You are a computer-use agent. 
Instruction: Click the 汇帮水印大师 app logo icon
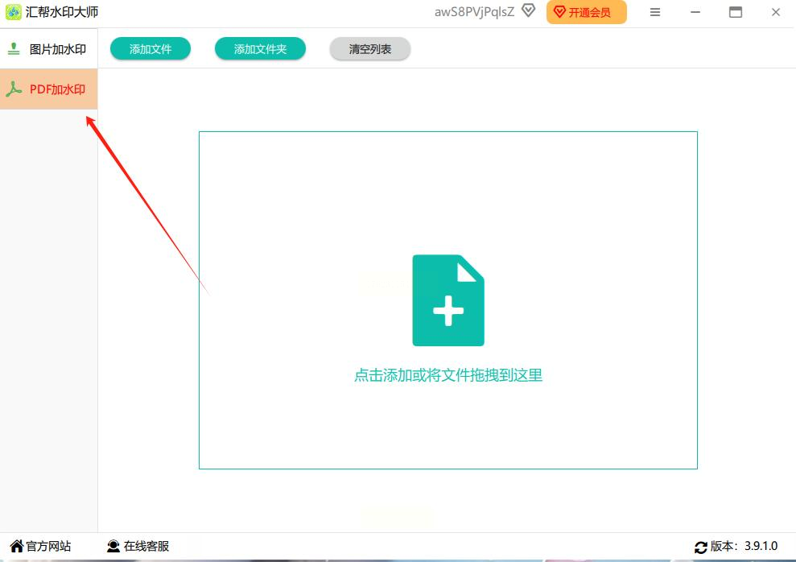pyautogui.click(x=13, y=12)
